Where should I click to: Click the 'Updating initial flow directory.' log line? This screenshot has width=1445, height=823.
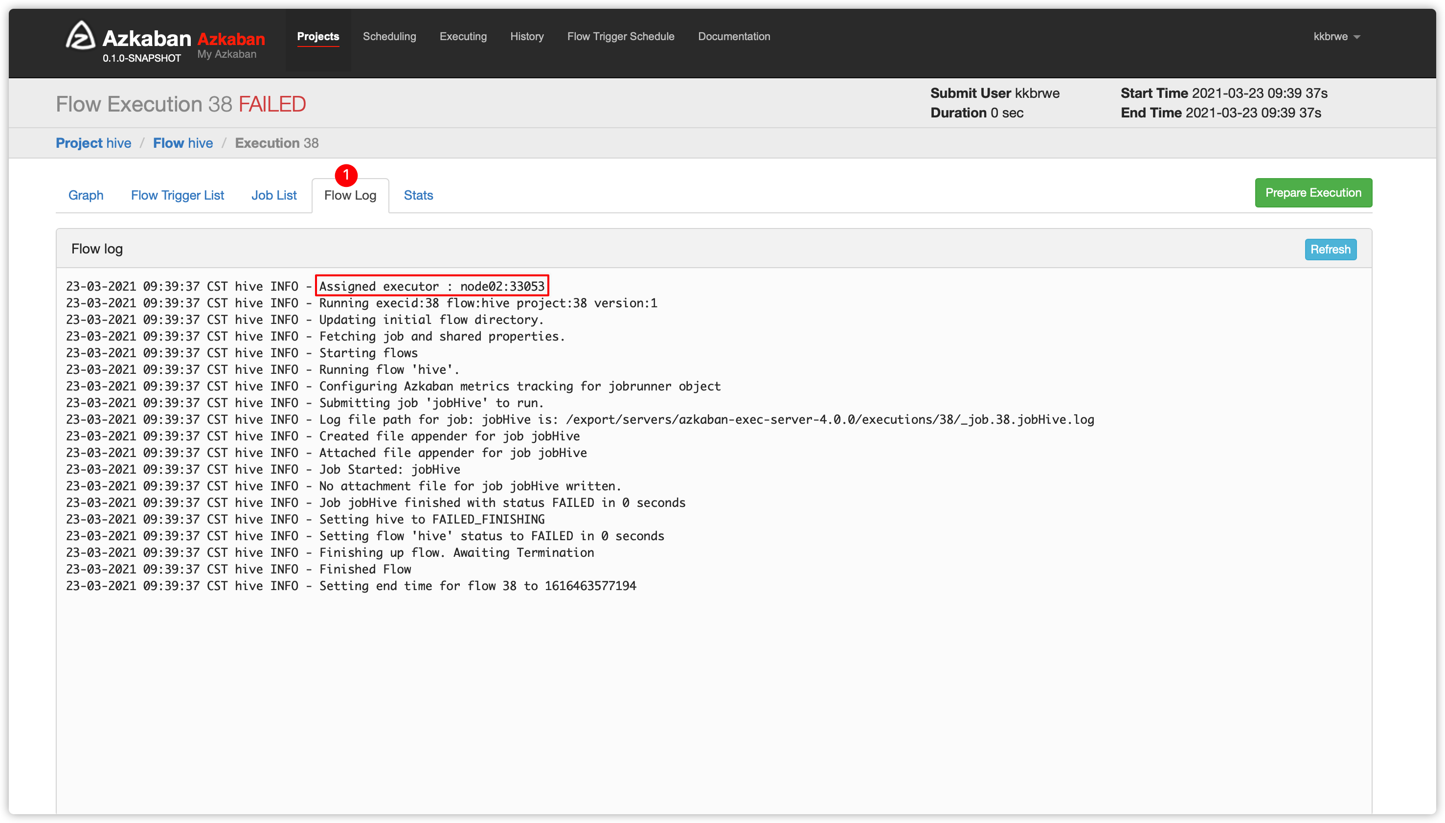(x=305, y=320)
